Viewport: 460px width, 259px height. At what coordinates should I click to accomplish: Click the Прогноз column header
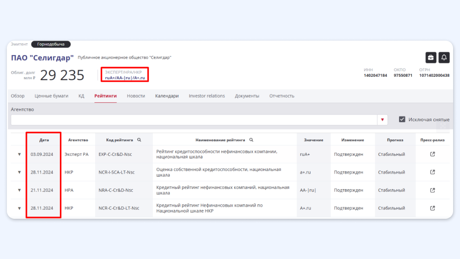(395, 140)
